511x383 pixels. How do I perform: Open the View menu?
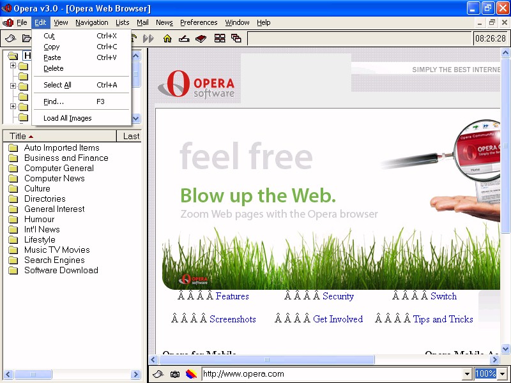61,22
